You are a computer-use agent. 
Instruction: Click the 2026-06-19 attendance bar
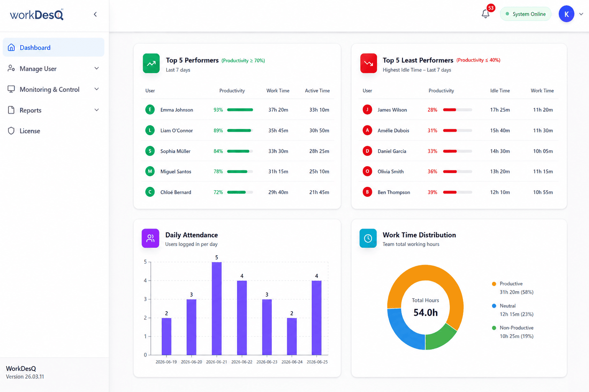point(166,336)
